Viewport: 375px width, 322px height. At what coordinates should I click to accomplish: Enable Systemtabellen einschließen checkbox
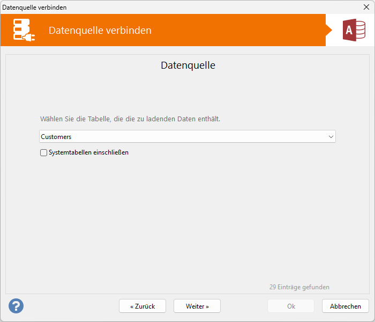click(43, 152)
